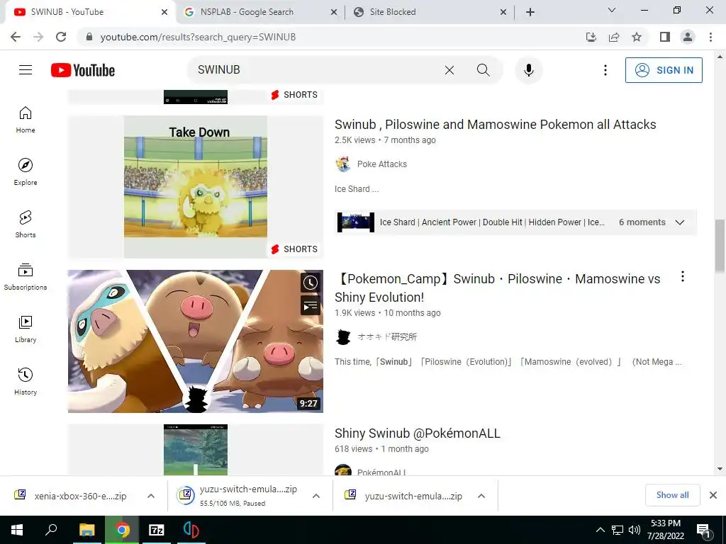Toggle Chrome side panel

[x=665, y=37]
